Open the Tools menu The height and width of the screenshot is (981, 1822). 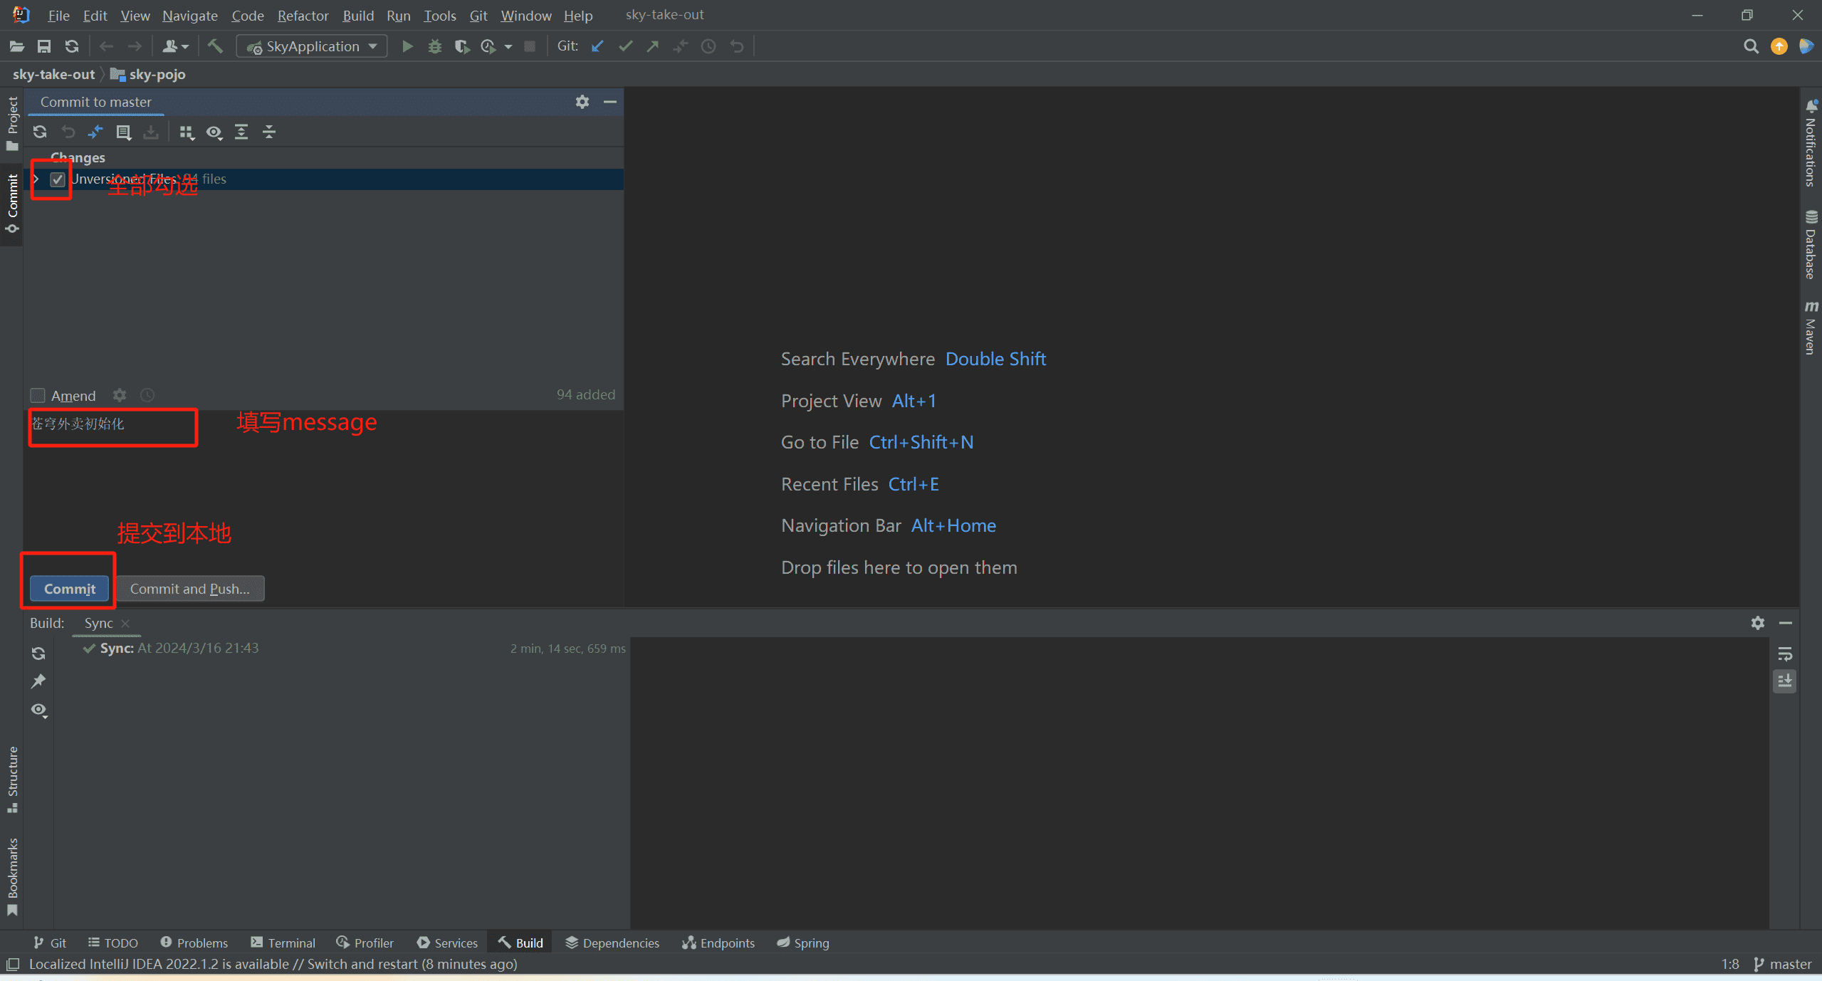[440, 16]
